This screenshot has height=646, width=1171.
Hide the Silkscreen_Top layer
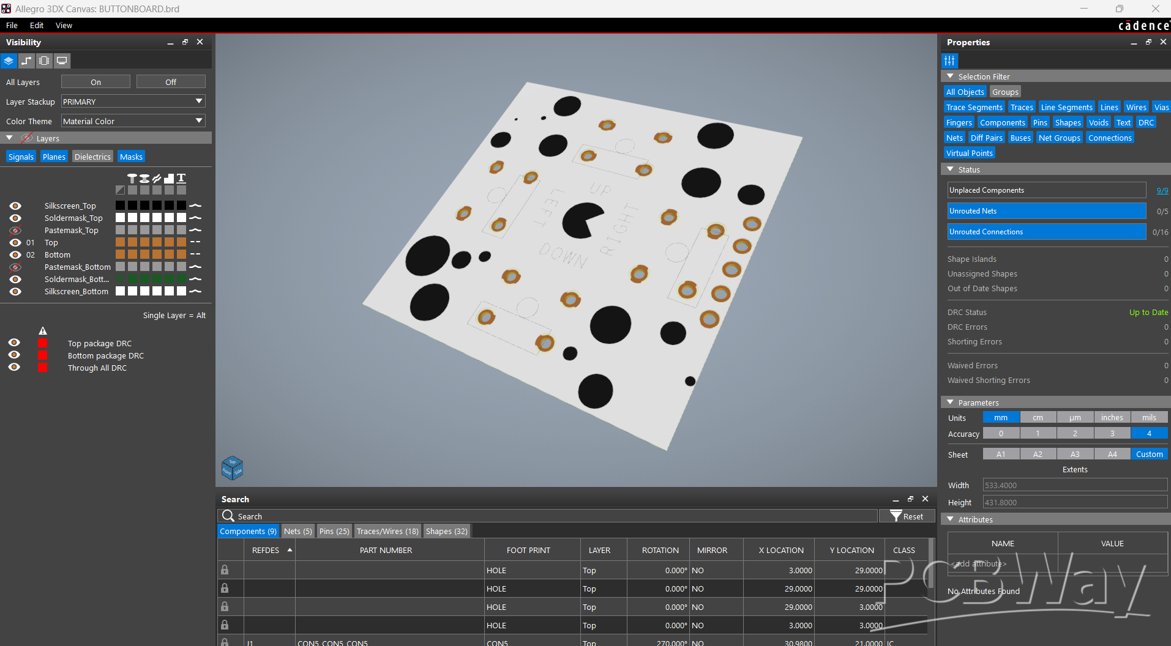coord(15,206)
